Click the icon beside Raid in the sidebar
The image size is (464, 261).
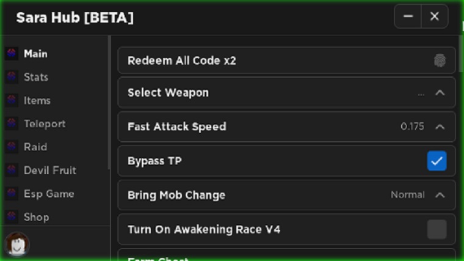click(x=12, y=147)
